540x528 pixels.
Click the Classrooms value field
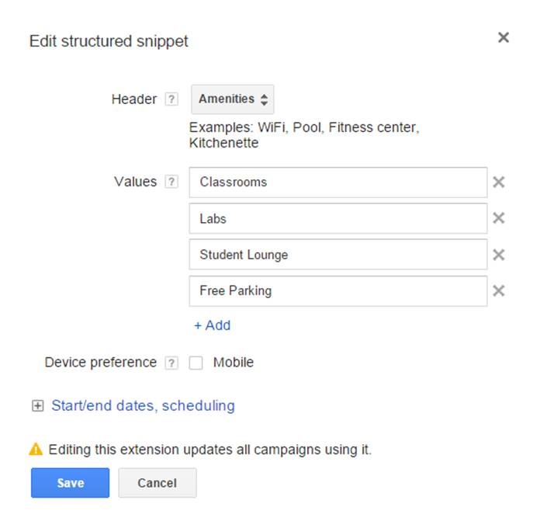pyautogui.click(x=337, y=182)
